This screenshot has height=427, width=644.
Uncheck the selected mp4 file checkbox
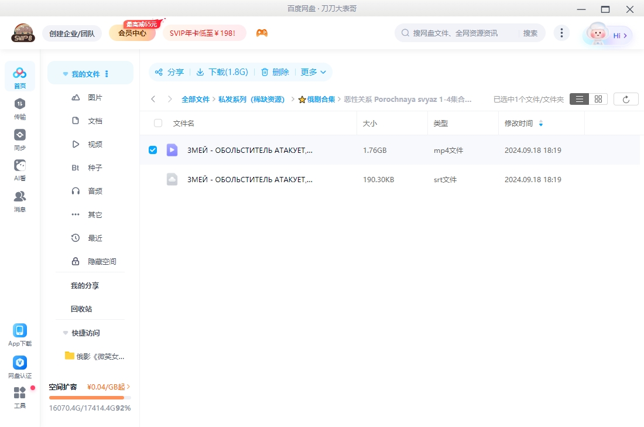[x=153, y=150]
